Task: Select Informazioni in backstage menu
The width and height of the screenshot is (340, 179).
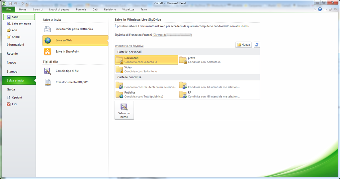Action: tap(19, 45)
